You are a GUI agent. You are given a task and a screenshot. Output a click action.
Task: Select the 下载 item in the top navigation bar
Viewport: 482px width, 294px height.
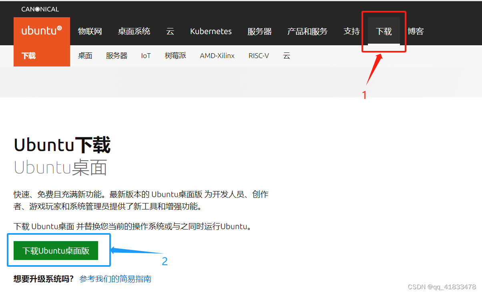(x=384, y=31)
